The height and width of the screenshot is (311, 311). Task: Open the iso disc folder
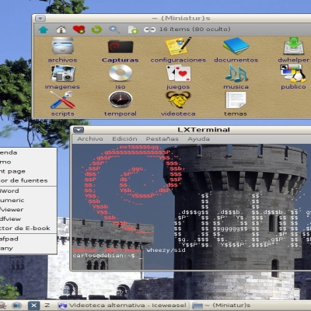(121, 77)
